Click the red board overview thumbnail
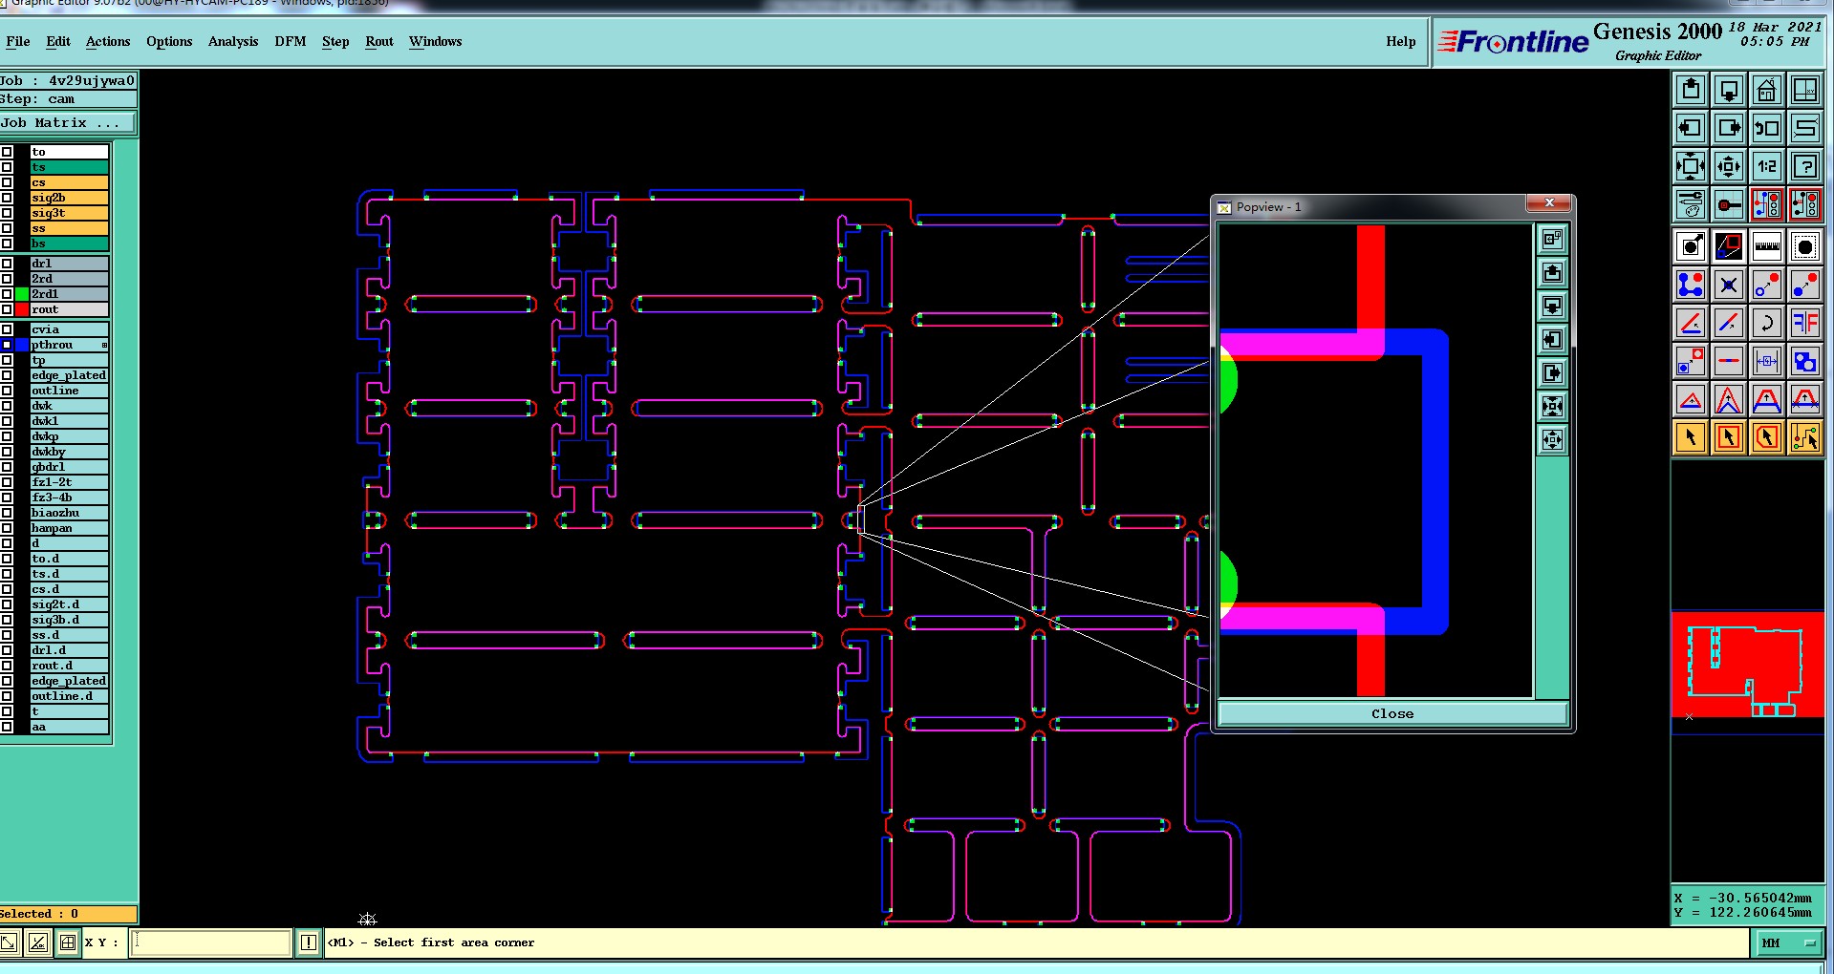 point(1747,667)
